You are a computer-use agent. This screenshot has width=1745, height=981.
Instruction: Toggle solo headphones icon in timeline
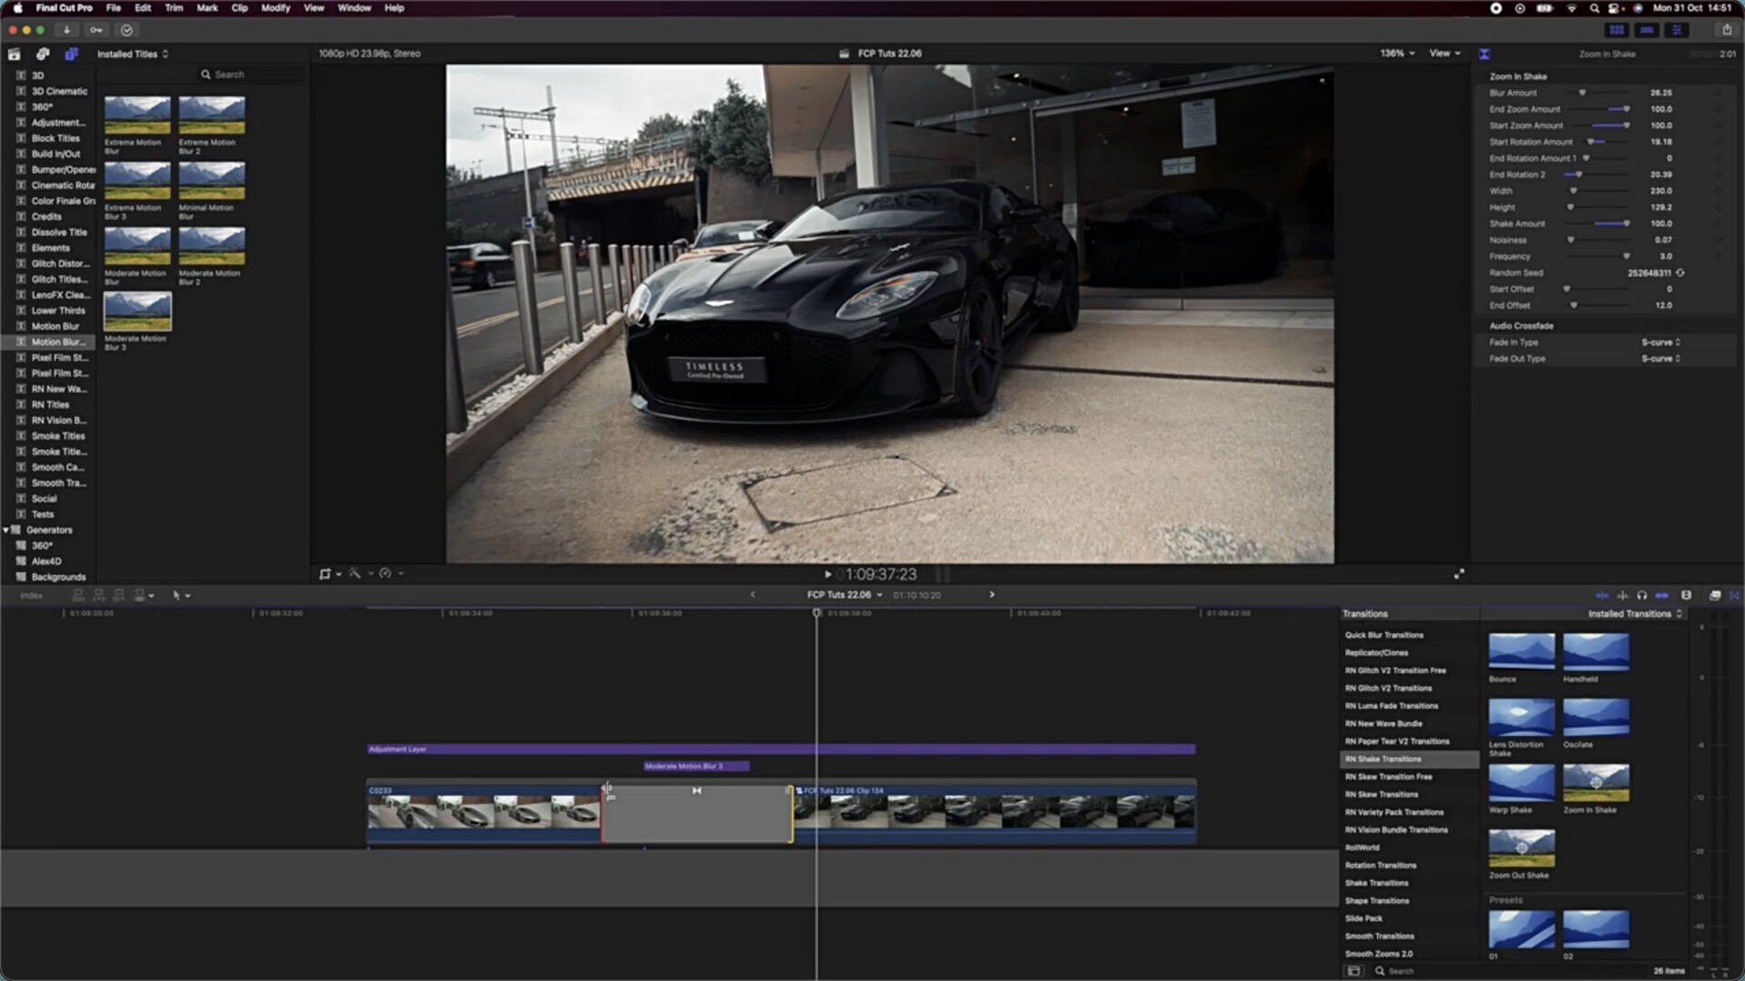tap(1641, 596)
